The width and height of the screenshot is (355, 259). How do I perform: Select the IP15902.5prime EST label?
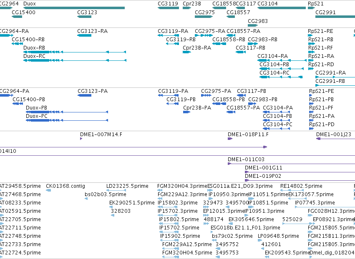pyautogui.click(x=180, y=236)
